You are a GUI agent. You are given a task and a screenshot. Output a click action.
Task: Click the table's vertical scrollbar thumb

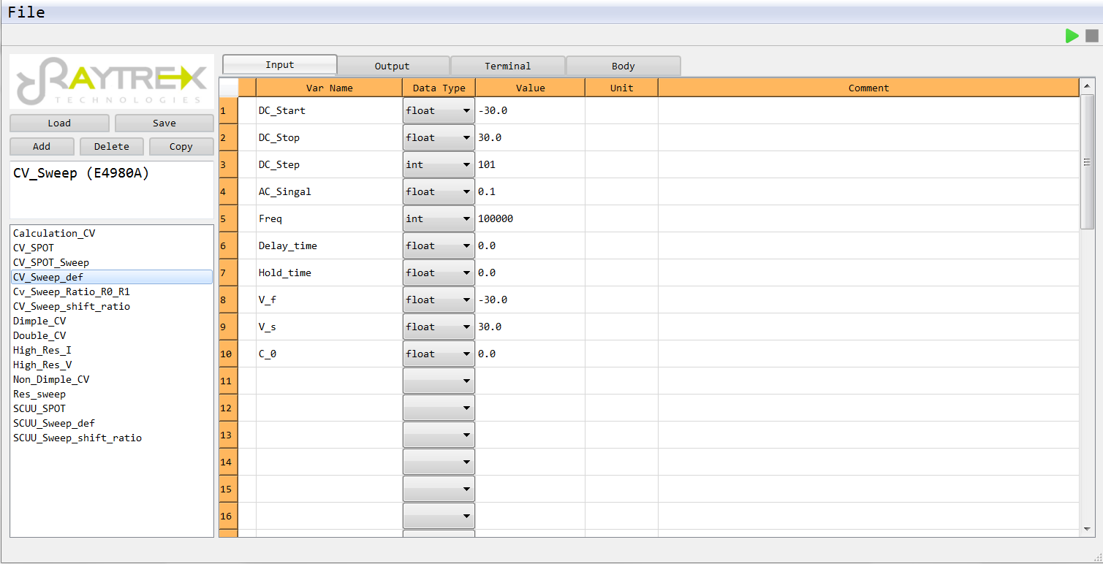point(1087,162)
